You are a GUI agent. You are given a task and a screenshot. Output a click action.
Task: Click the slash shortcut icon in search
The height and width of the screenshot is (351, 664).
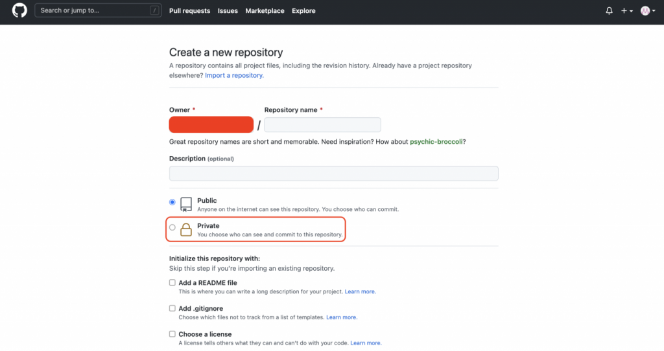click(x=154, y=11)
